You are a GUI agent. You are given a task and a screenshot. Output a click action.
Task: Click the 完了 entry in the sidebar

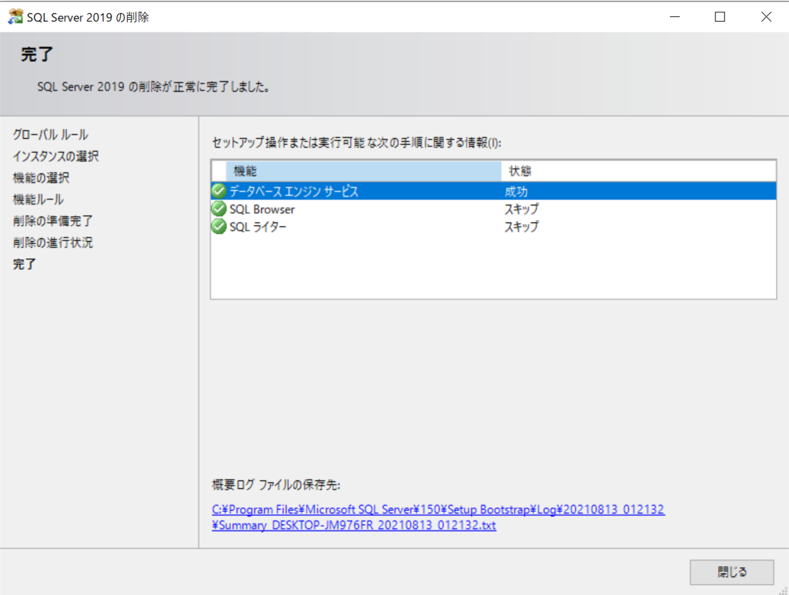[24, 264]
